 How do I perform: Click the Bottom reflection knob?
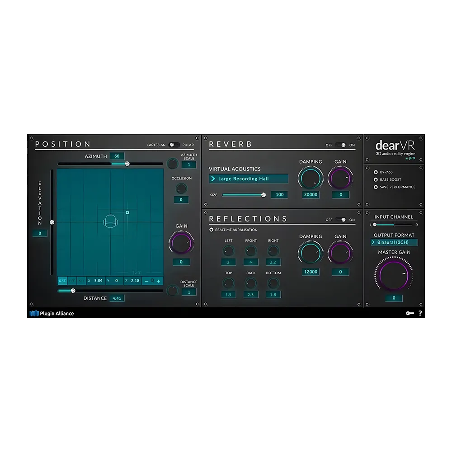(273, 283)
